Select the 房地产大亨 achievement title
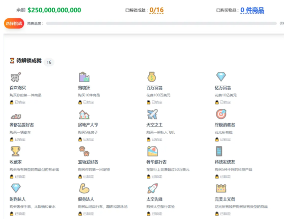Viewport: 284px width, 220px height. click(88, 125)
